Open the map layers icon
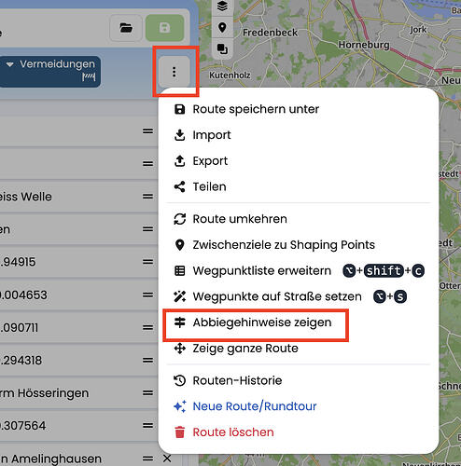The height and width of the screenshot is (466, 461). pyautogui.click(x=222, y=7)
